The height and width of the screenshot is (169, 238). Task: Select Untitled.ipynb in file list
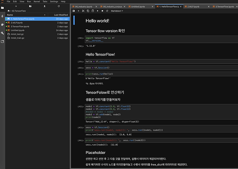[x=37, y=30]
